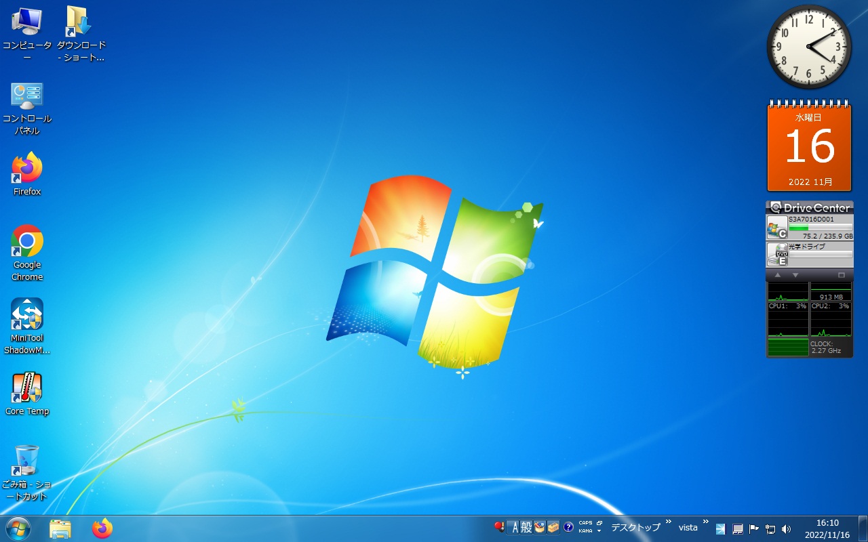The image size is (868, 542).
Task: Click the 913 MB memory graph
Action: coord(831,292)
